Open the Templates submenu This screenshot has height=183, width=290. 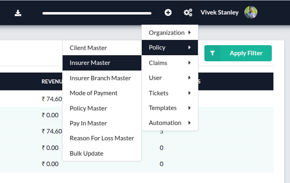pos(170,108)
